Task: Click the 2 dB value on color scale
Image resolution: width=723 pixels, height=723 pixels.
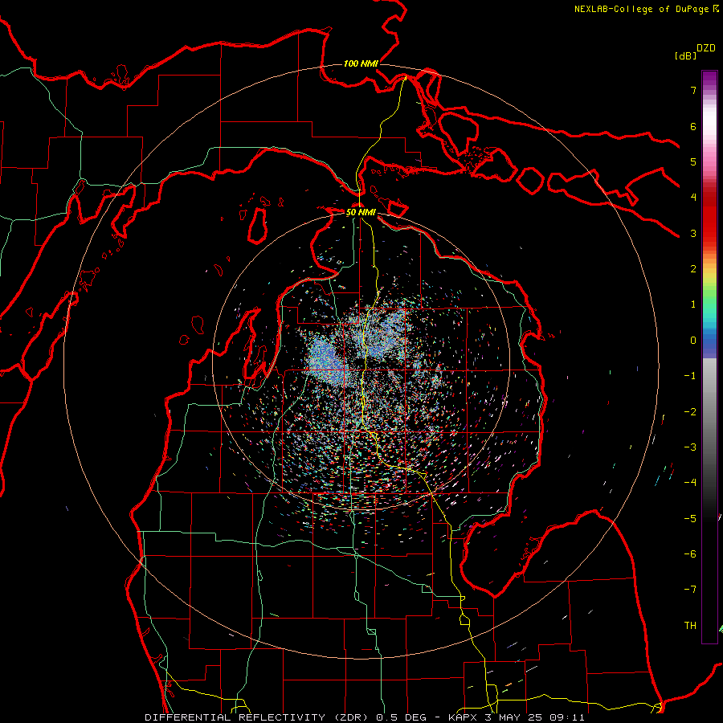Action: 693,269
